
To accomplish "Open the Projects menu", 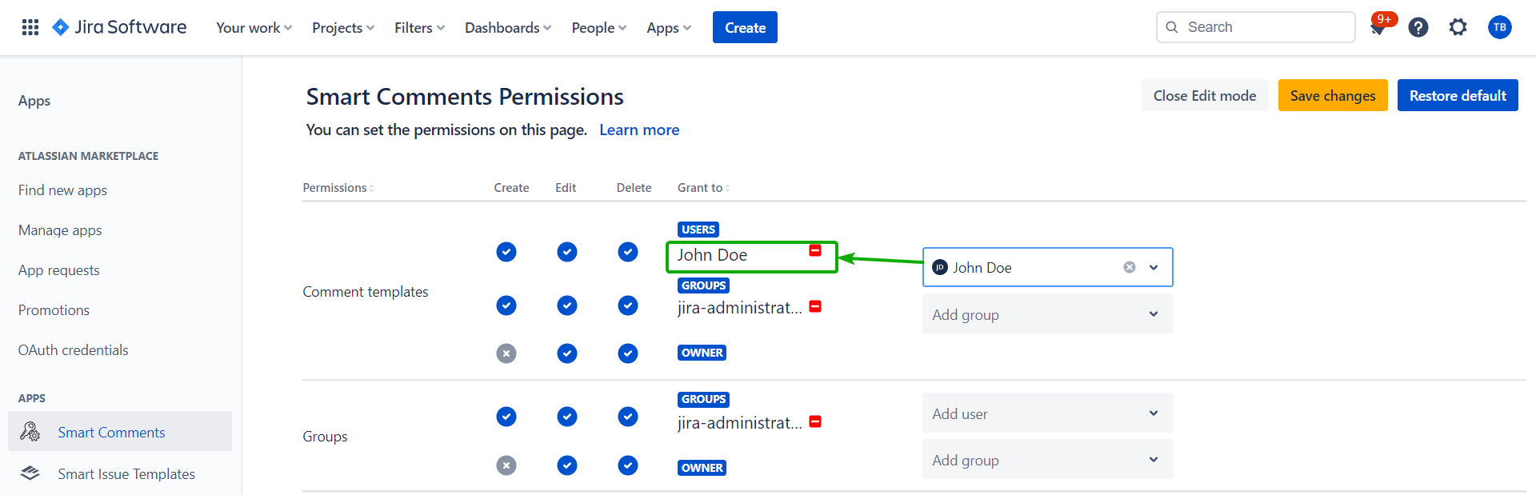I will (x=342, y=28).
